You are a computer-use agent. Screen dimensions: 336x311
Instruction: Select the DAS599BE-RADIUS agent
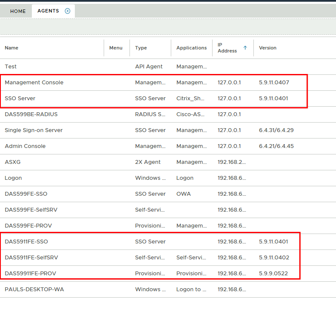pyautogui.click(x=31, y=114)
